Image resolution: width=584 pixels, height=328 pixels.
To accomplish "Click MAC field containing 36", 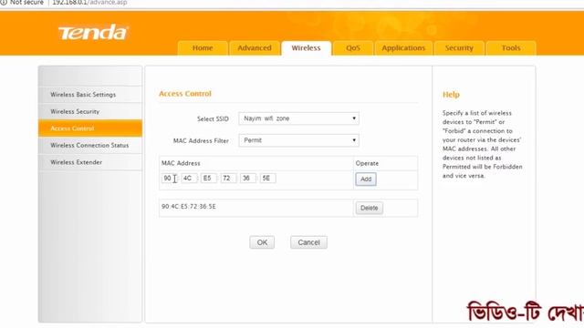I will point(248,179).
